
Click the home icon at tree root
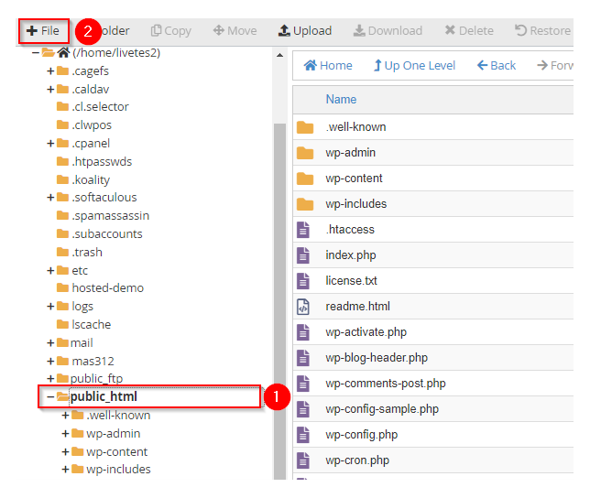63,52
